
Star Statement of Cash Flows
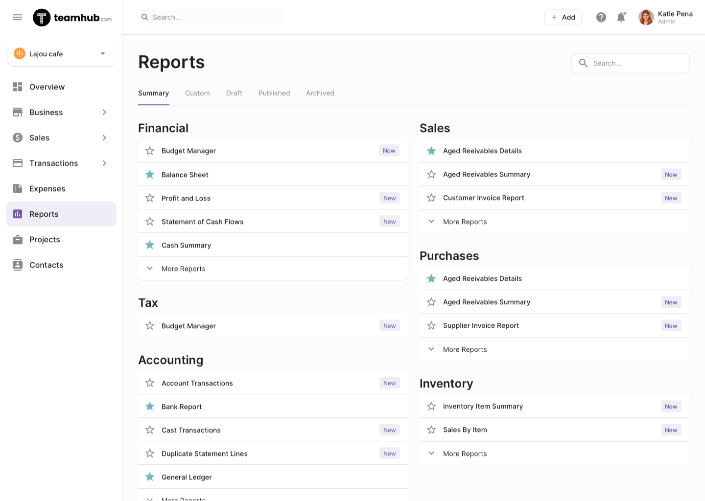tap(150, 221)
